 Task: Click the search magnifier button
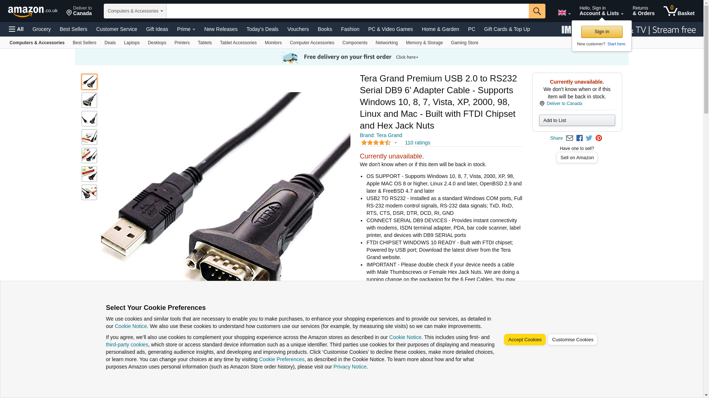click(537, 11)
